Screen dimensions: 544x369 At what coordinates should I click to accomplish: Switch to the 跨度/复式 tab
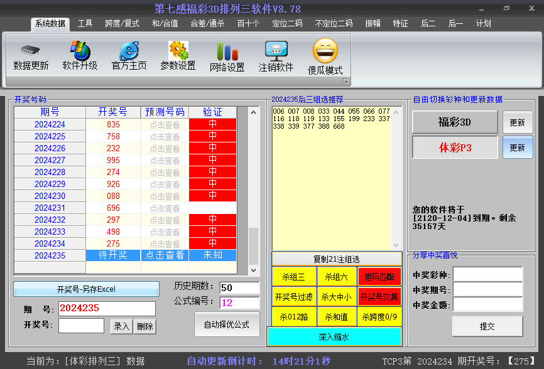(x=122, y=24)
